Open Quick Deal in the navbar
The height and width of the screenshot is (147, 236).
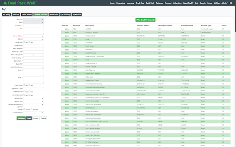(150, 3)
